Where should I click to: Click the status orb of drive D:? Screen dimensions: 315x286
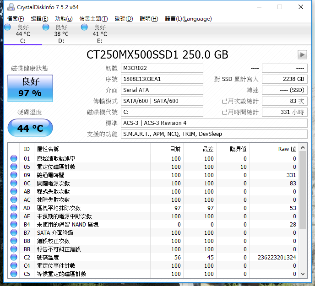(x=46, y=27)
